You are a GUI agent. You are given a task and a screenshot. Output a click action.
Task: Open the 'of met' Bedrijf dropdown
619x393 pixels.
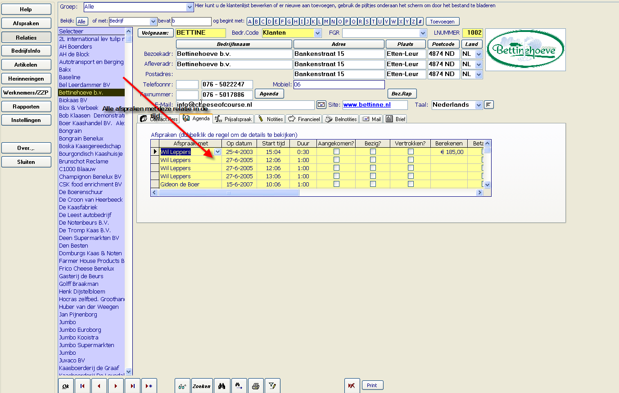tap(154, 22)
